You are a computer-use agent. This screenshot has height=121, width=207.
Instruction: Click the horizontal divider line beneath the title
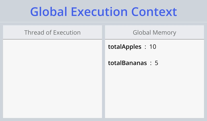pyautogui.click(x=103, y=22)
